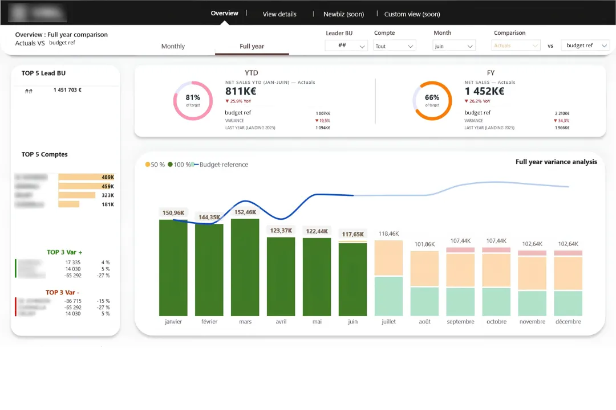Click the Full year variance analysis title
This screenshot has width=616, height=410.
pos(556,162)
